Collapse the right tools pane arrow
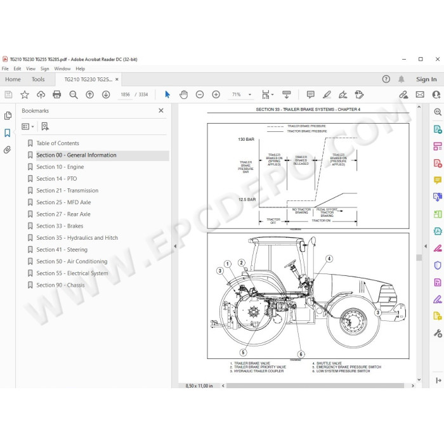This screenshot has height=444, width=444. [426, 246]
